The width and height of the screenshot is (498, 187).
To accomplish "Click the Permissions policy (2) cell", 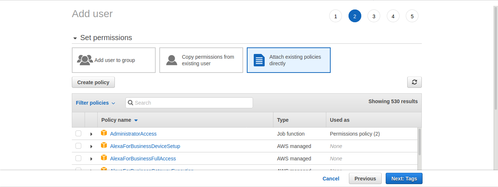I will (355, 134).
